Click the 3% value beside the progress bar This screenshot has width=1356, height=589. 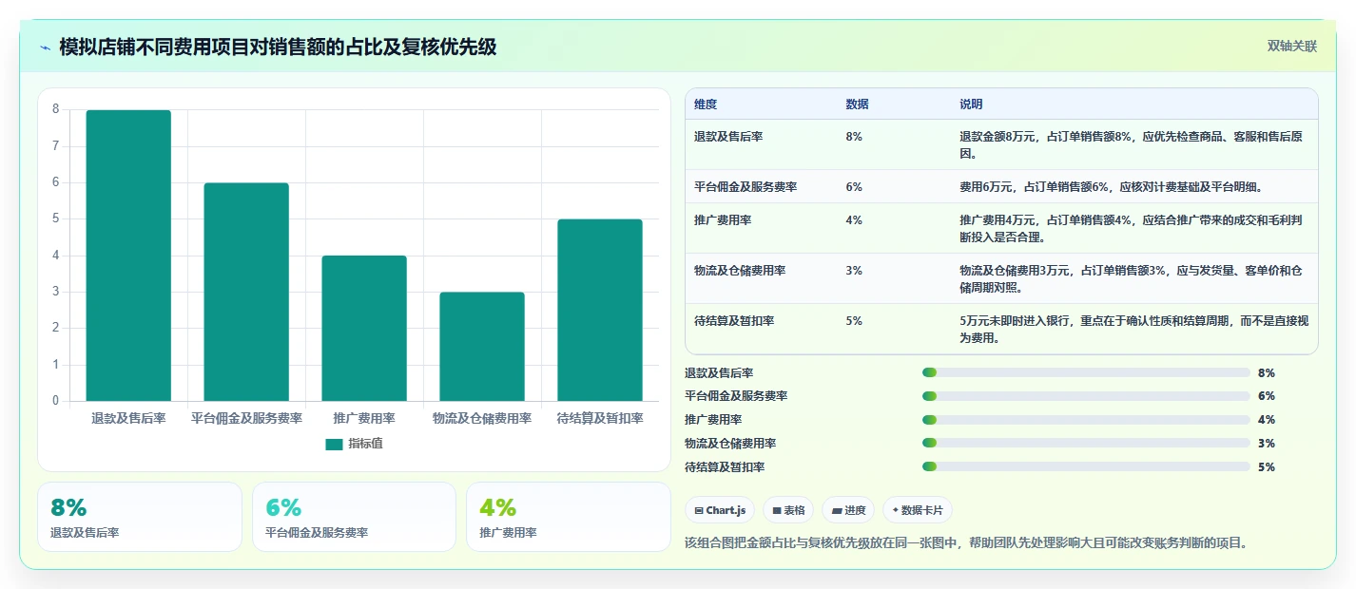click(x=1267, y=444)
